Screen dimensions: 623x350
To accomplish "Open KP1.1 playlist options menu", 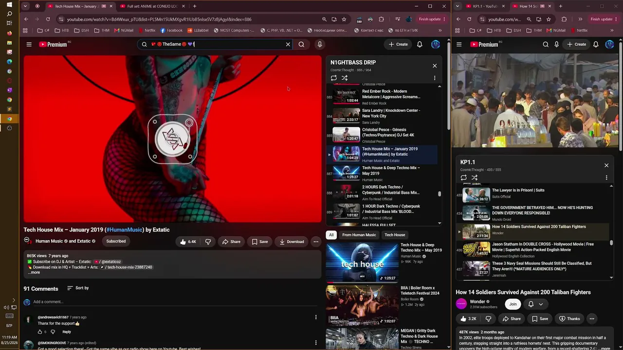I will (606, 177).
